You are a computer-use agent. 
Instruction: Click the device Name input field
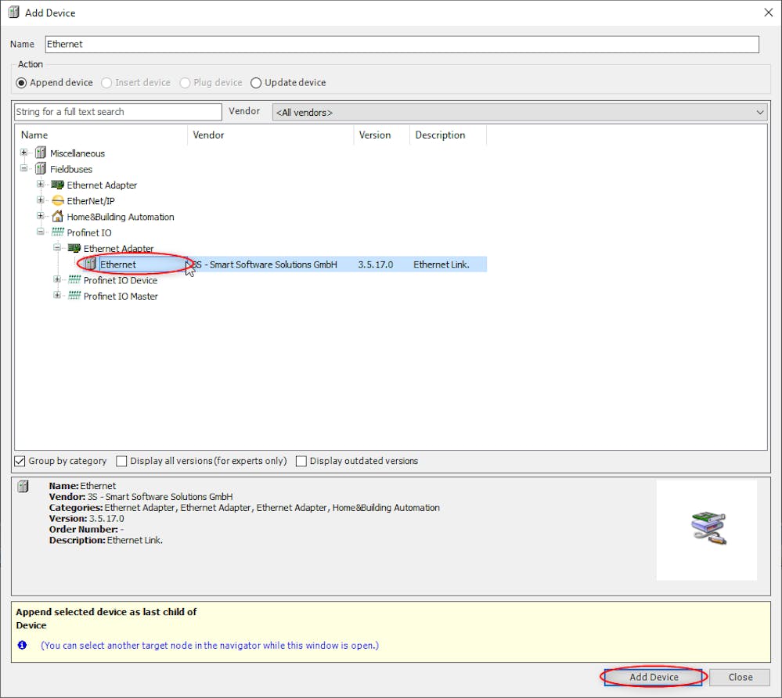coord(402,44)
